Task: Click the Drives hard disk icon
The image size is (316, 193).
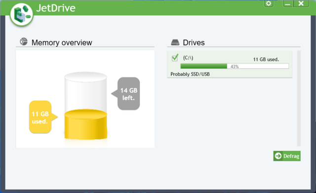Action: [x=175, y=42]
